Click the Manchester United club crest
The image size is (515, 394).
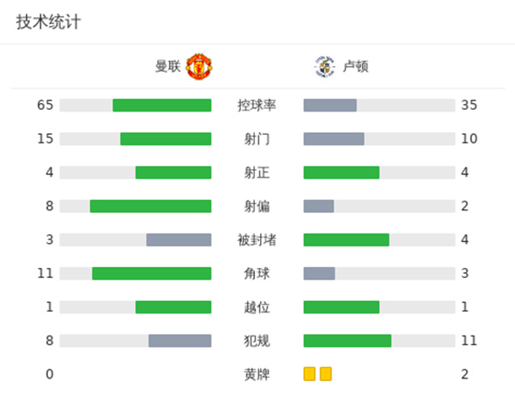[x=199, y=66]
